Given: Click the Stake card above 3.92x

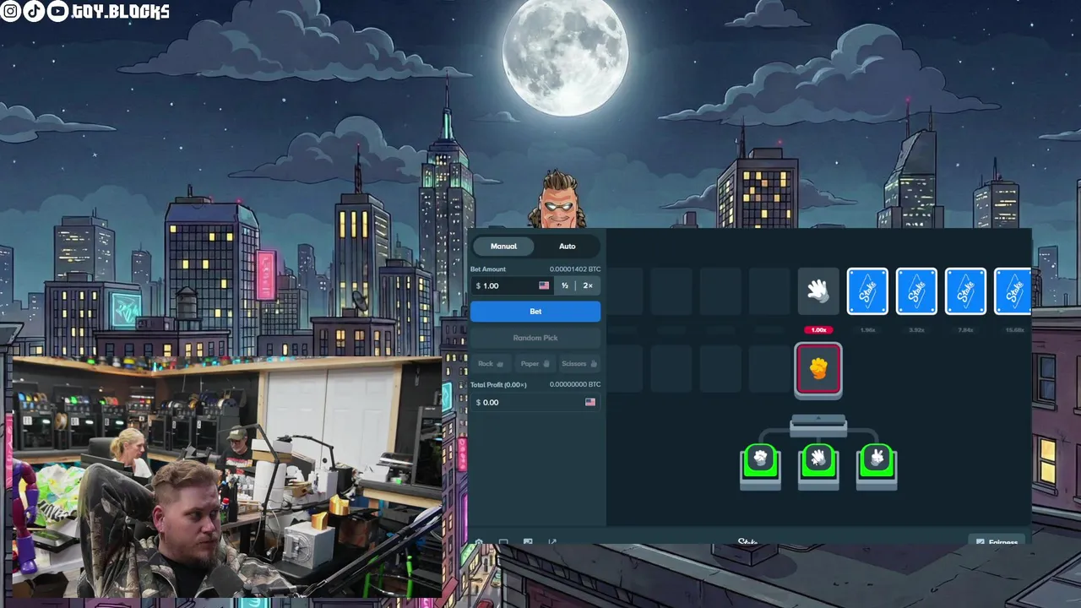Looking at the screenshot, I should click(916, 291).
